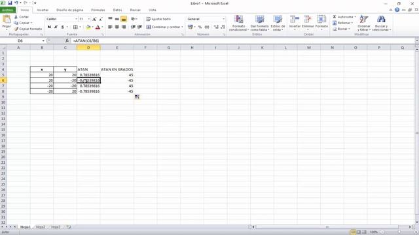419x235 pixels.
Task: Expand the borders dropdown arrow
Action: point(80,27)
